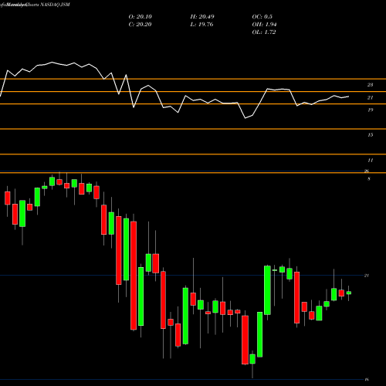The image size is (386, 386).
Task: Click the '11' axis label
Action: (370, 161)
